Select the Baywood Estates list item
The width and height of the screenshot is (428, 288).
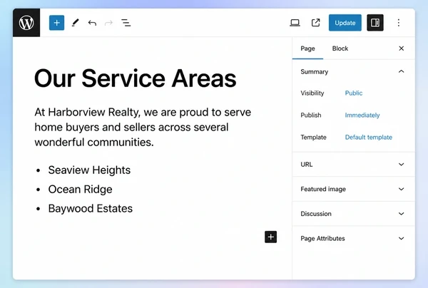point(91,209)
